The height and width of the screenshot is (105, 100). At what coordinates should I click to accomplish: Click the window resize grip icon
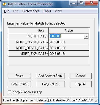pos(96,101)
